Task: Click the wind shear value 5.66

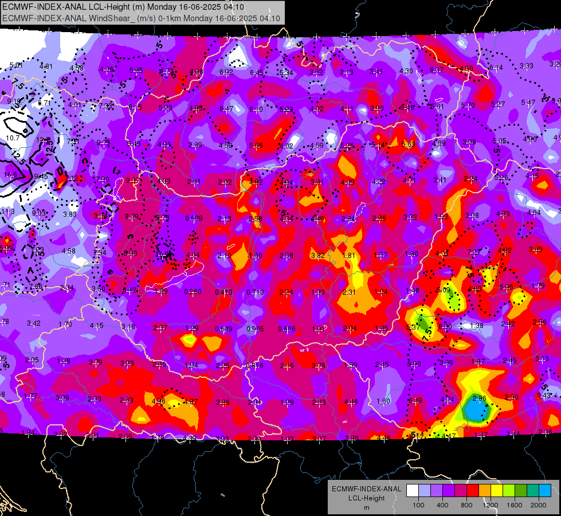Action: [x=256, y=146]
